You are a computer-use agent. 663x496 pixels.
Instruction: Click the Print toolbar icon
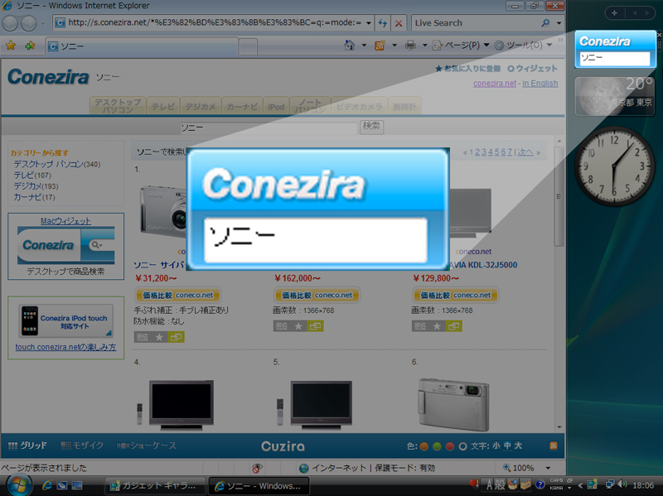coord(410,46)
